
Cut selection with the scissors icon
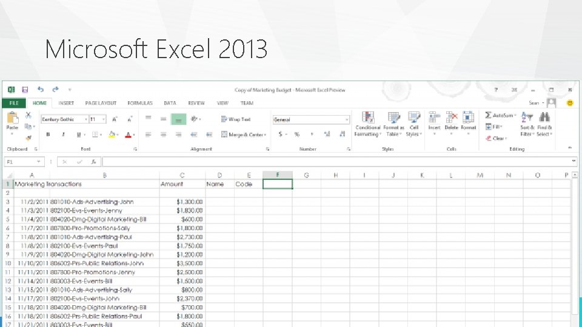[28, 115]
